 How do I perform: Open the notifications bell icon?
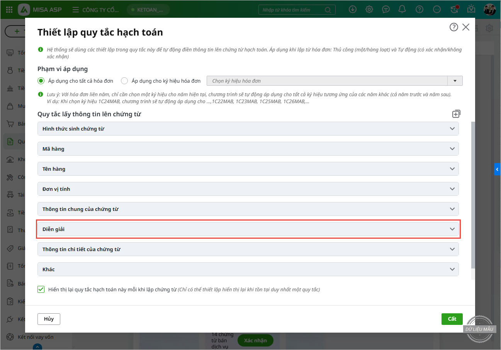point(402,9)
